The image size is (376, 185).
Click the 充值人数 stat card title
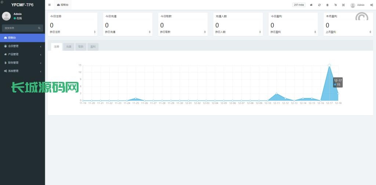221,16
